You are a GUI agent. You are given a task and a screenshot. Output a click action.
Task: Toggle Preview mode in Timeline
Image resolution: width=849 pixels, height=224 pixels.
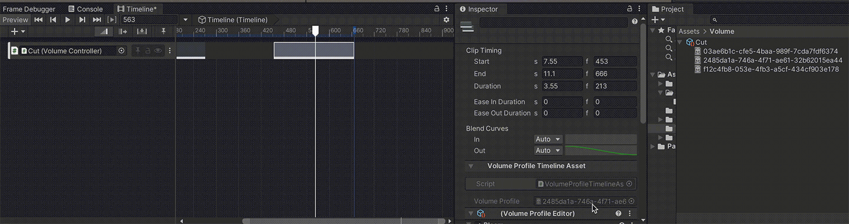tap(15, 20)
